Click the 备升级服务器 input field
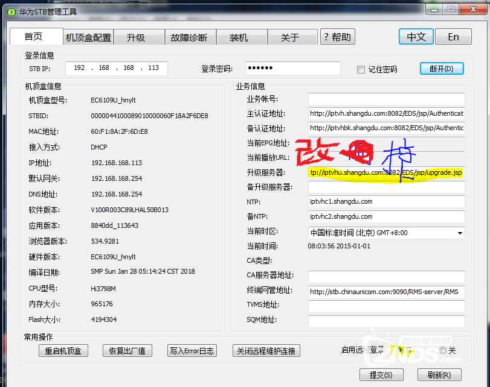Screen dimensions: 490x387 click(386, 187)
